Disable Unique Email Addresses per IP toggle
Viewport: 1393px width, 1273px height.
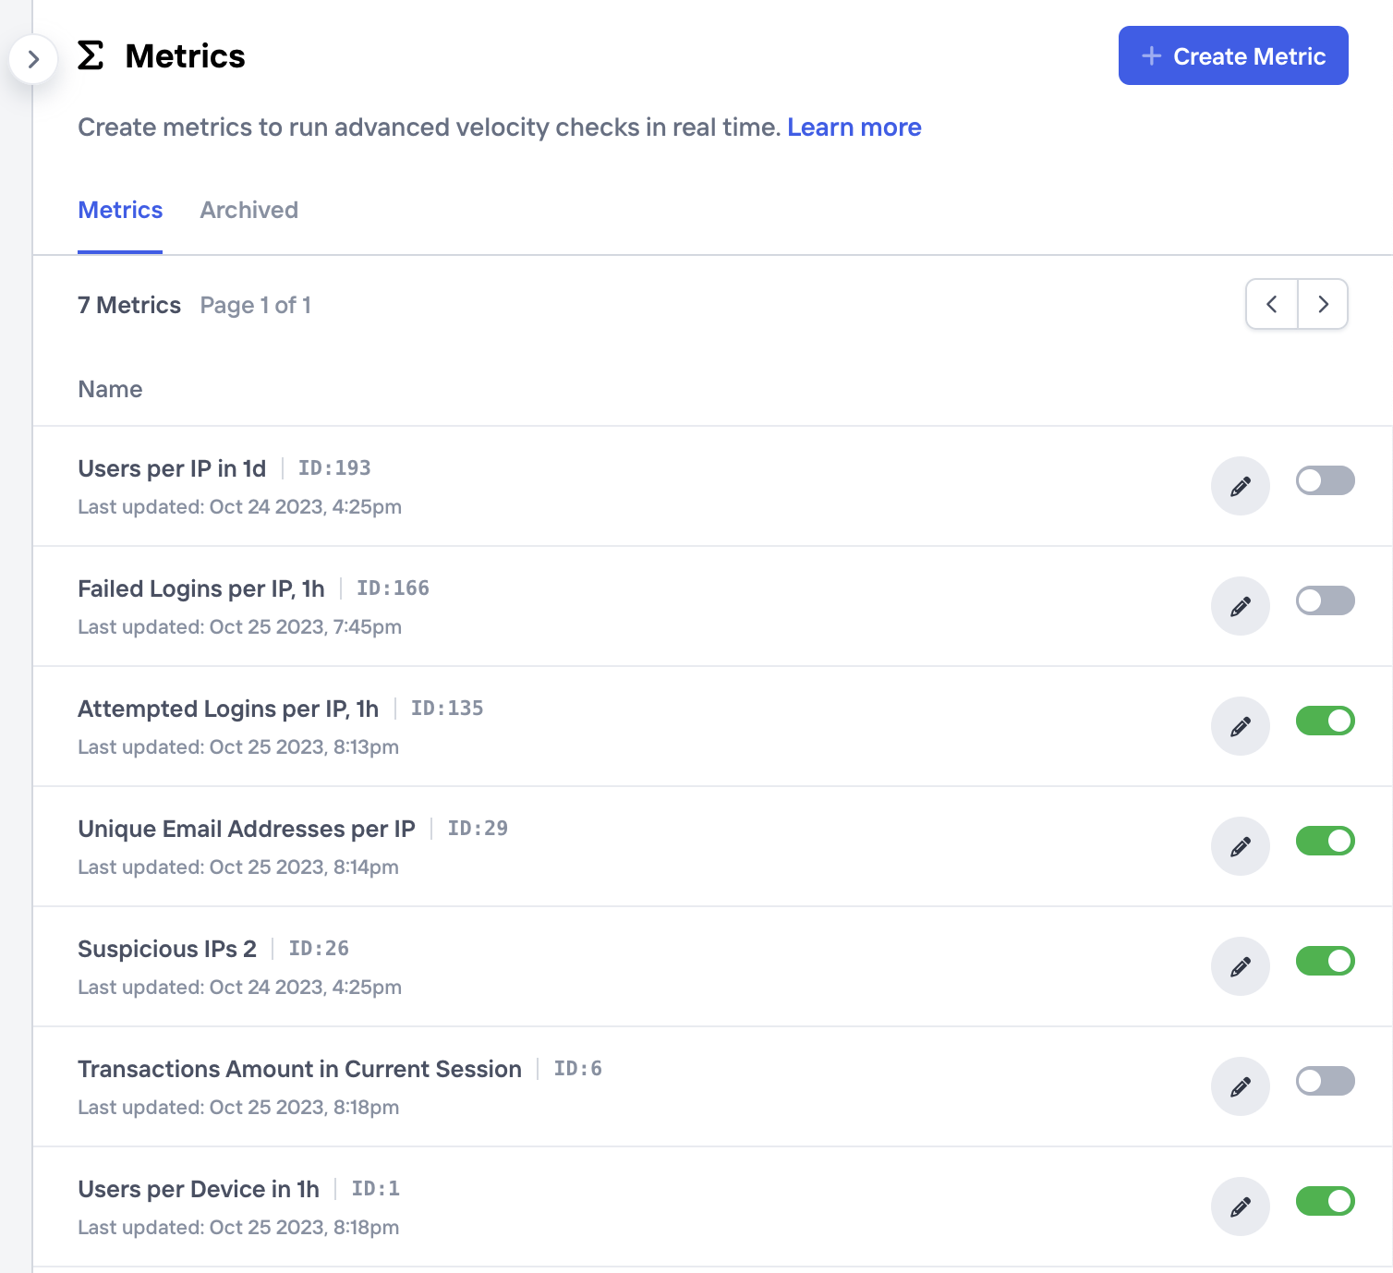pyautogui.click(x=1326, y=841)
